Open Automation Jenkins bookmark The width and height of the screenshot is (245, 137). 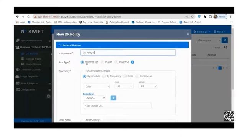[x=118, y=22]
